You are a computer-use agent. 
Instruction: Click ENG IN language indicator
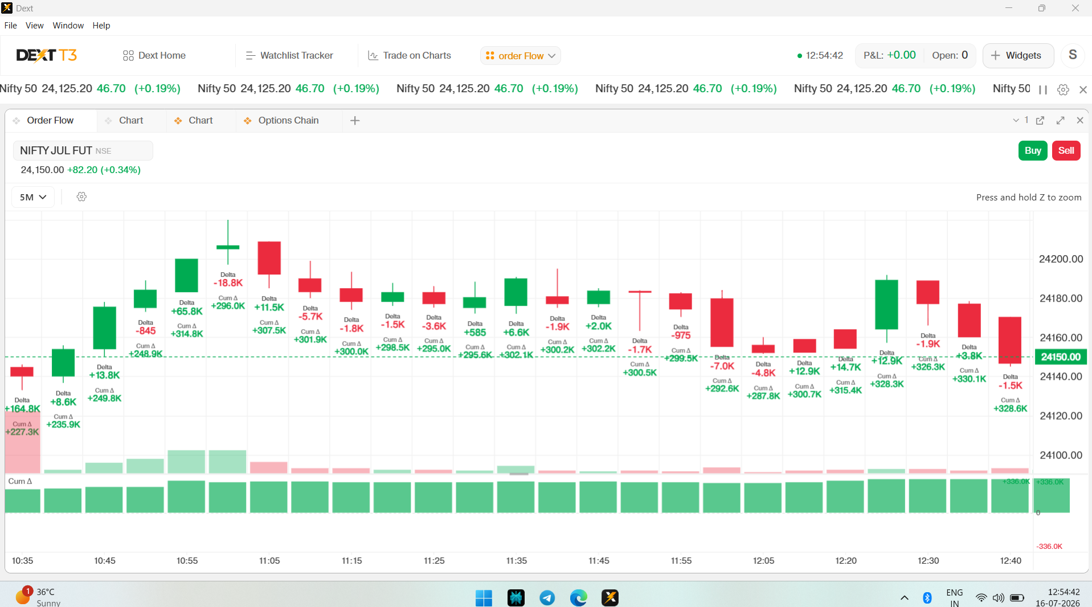tap(955, 597)
